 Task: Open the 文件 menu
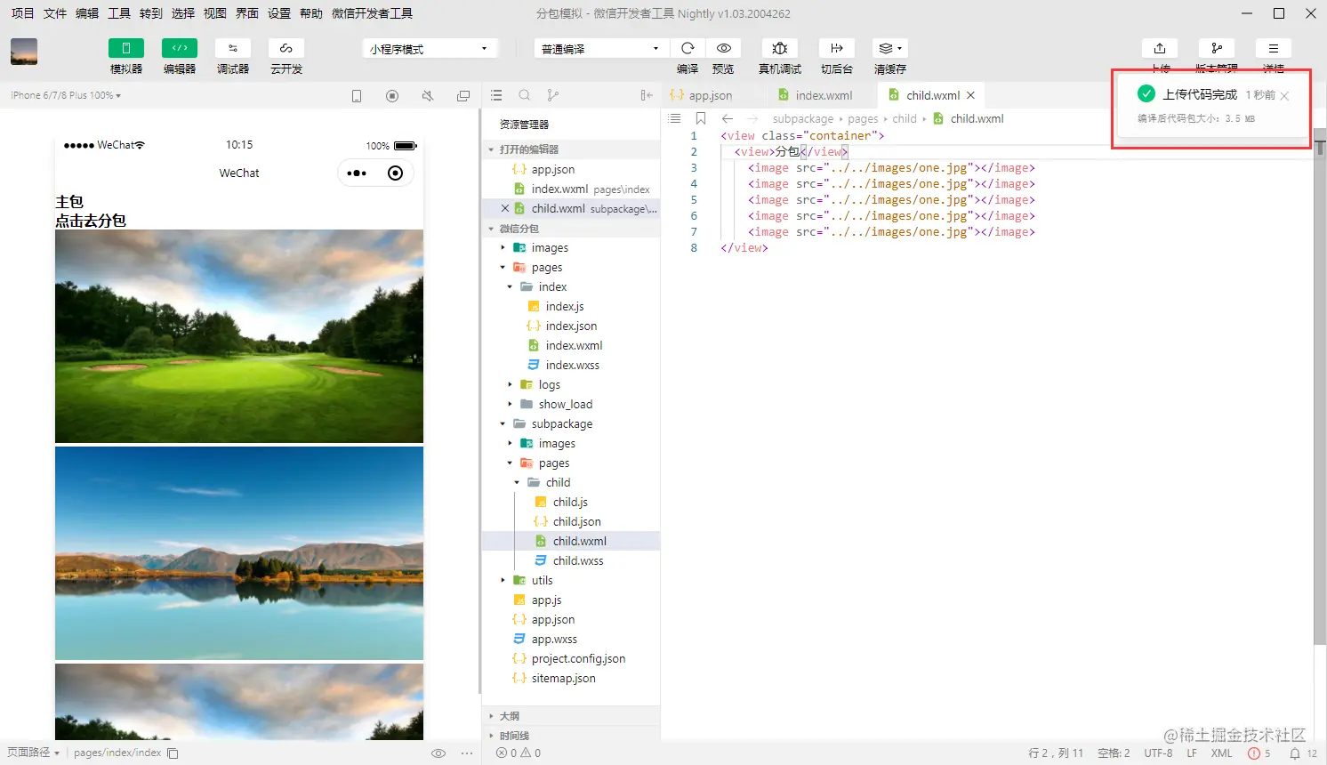pyautogui.click(x=55, y=13)
